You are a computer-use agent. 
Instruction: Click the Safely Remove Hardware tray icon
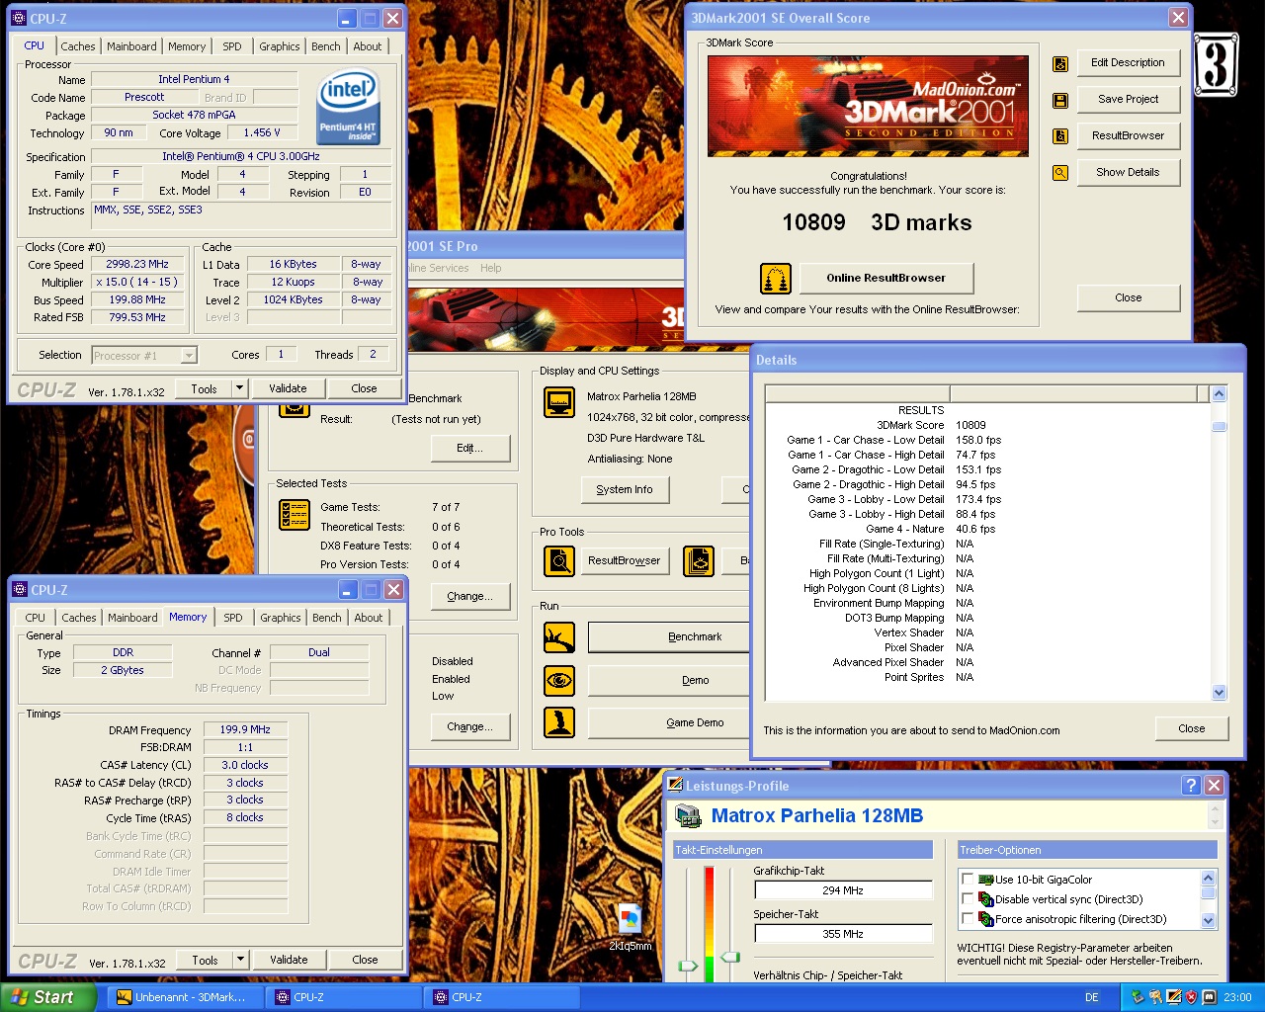click(x=1138, y=997)
